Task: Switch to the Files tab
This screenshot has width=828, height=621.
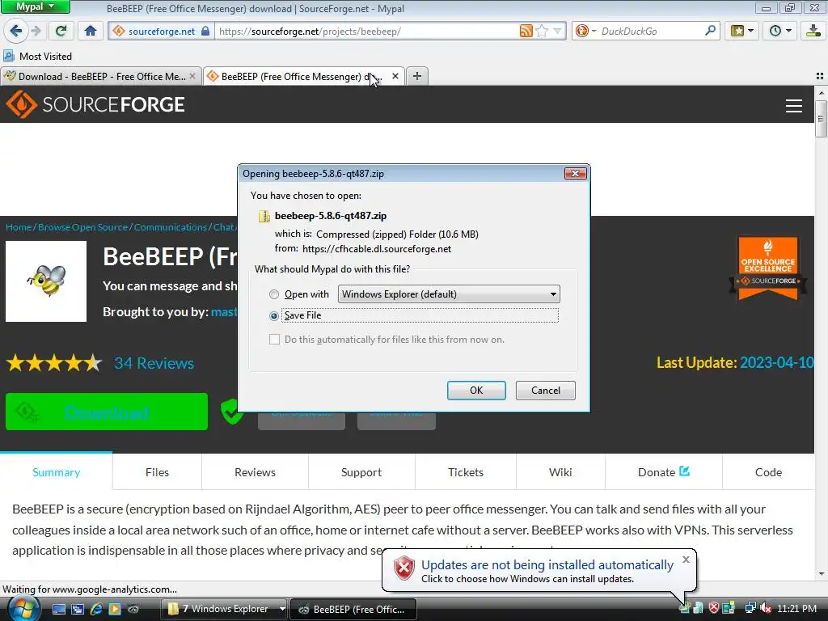Action: click(157, 472)
